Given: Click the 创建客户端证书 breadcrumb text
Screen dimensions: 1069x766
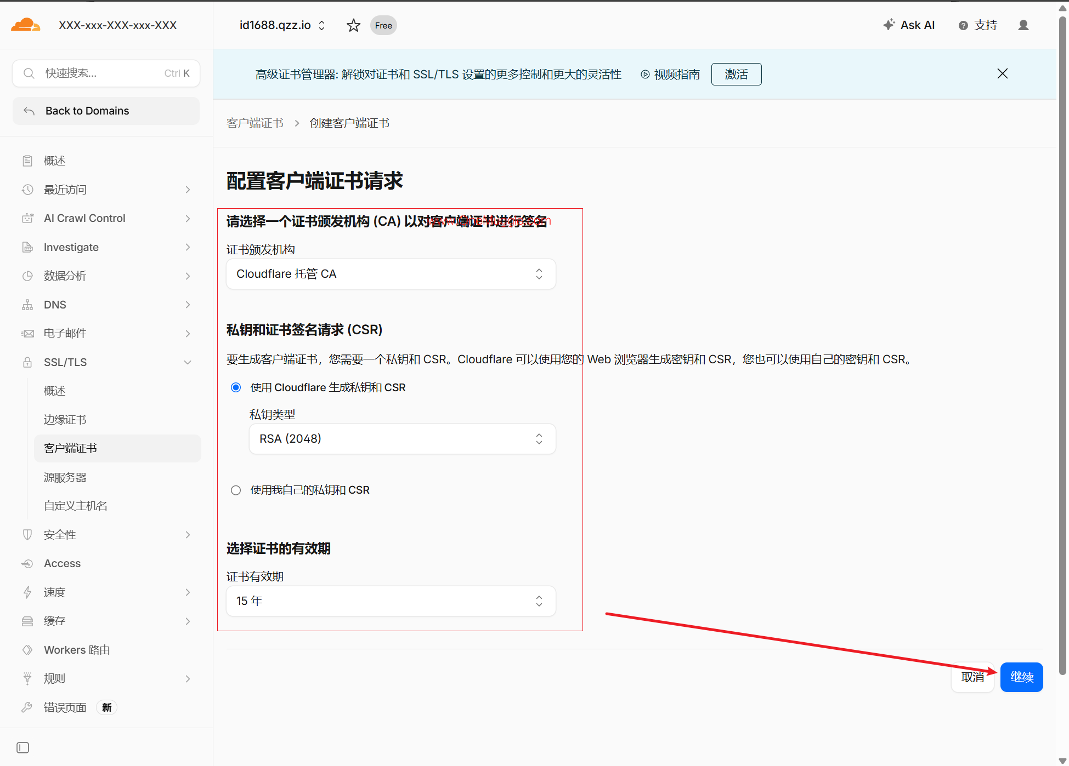Looking at the screenshot, I should tap(349, 123).
